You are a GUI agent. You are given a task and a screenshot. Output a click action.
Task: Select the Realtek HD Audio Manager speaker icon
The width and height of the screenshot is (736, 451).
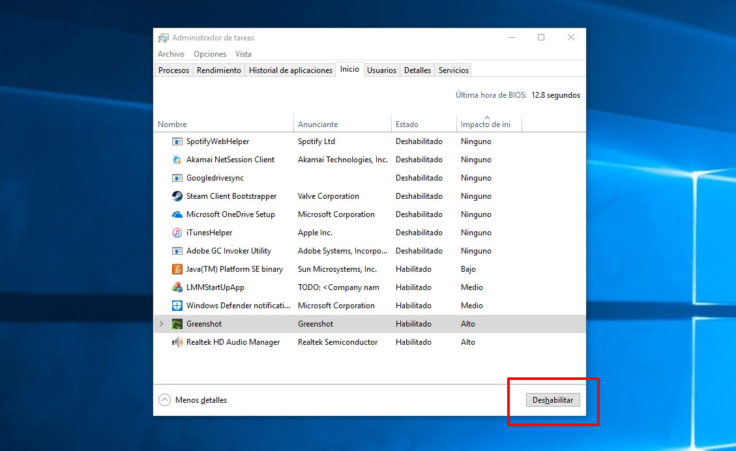pos(177,342)
